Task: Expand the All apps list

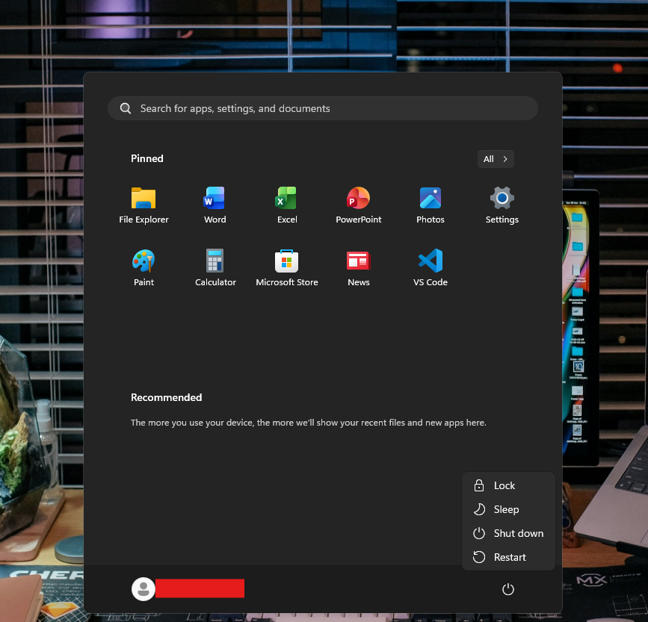Action: (x=496, y=159)
